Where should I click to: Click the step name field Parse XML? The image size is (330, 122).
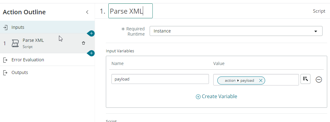[x=130, y=11]
